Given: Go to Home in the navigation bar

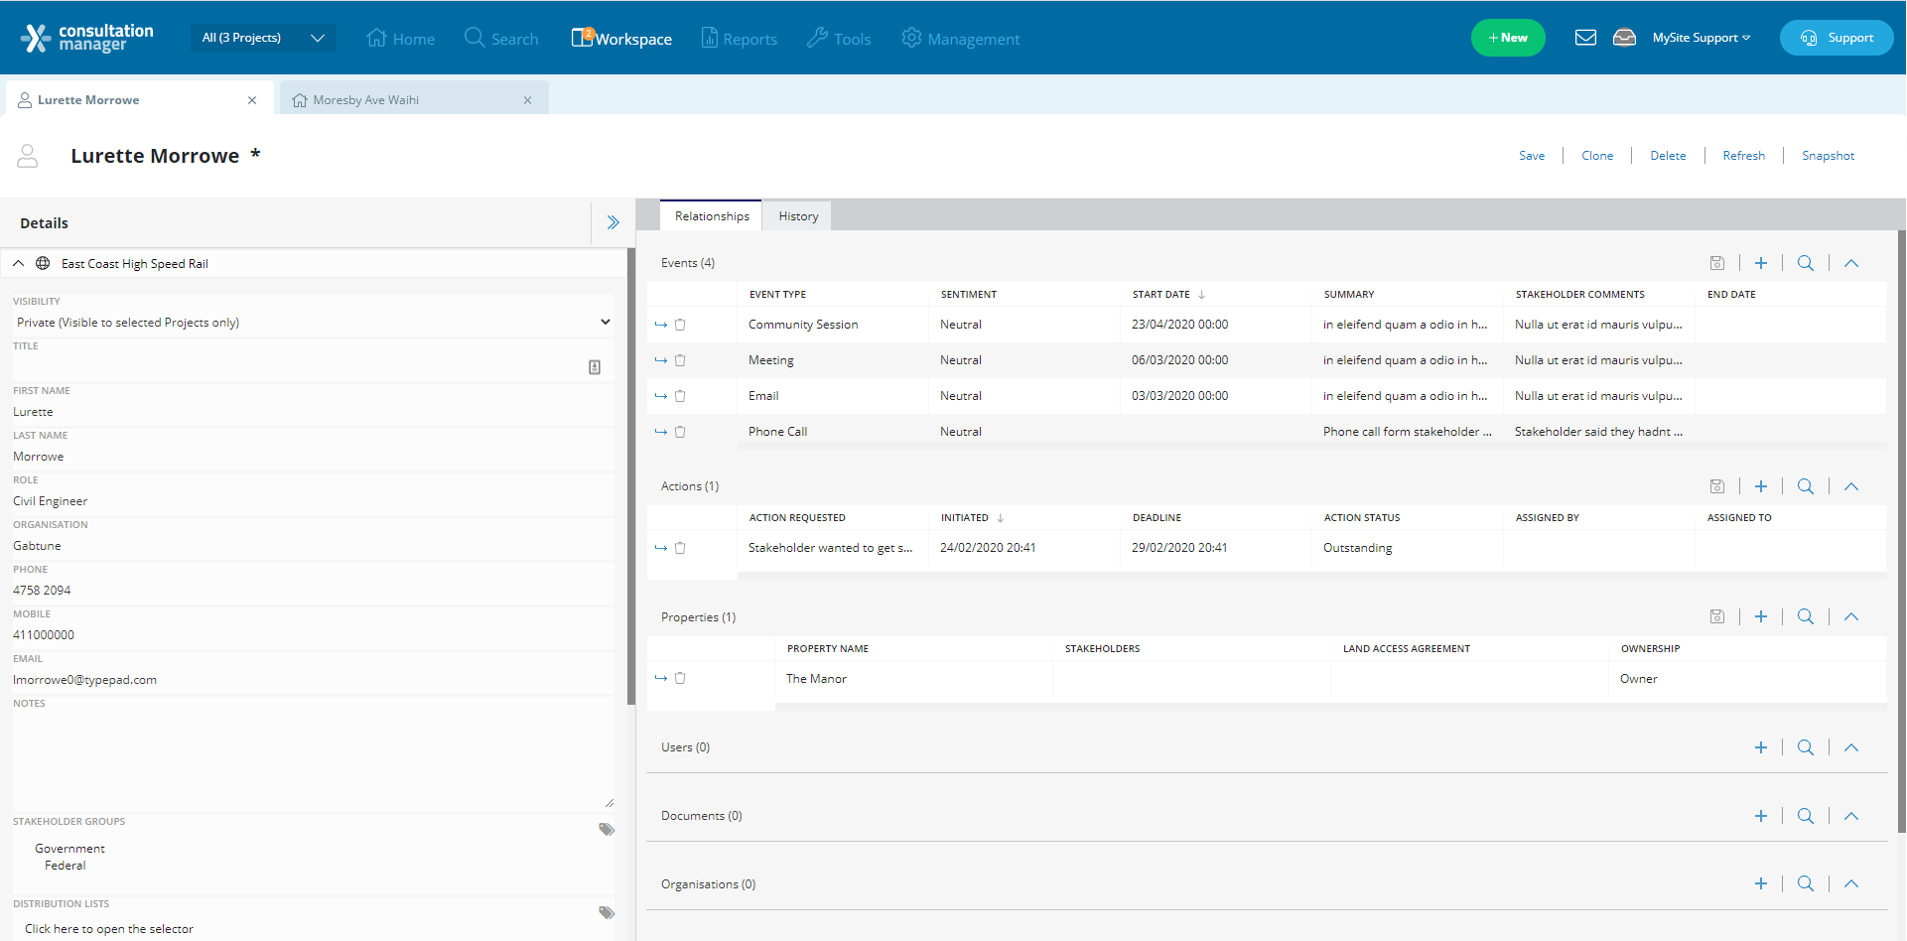Looking at the screenshot, I should pyautogui.click(x=401, y=39).
